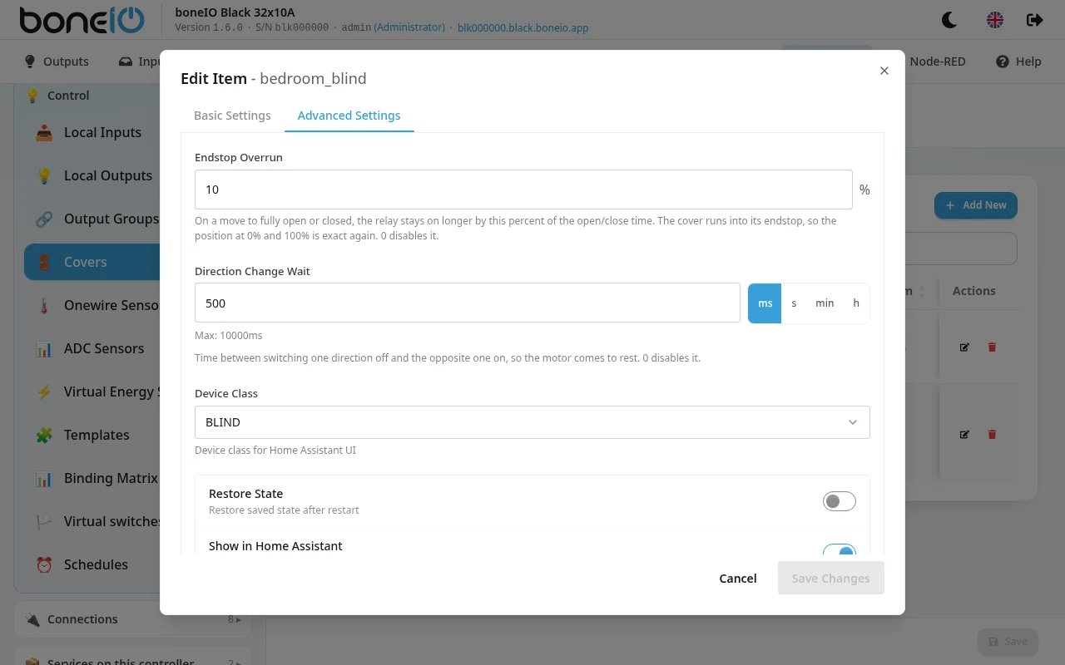This screenshot has width=1065, height=665.
Task: Click the ADC Sensors chart icon
Action: coord(44,348)
